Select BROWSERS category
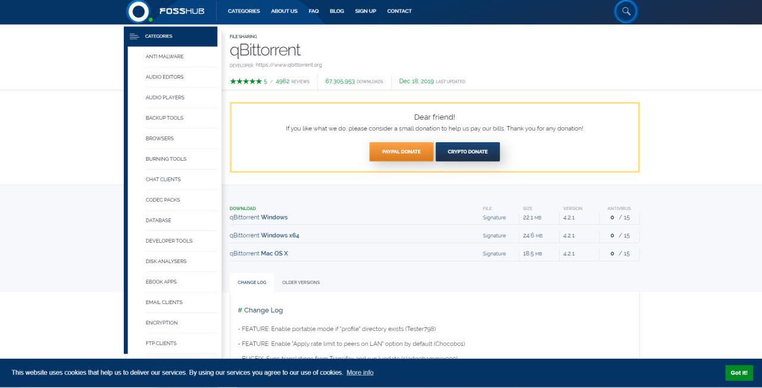Image resolution: width=762 pixels, height=388 pixels. (160, 139)
